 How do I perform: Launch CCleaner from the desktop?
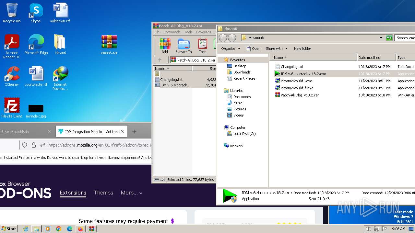[12, 76]
